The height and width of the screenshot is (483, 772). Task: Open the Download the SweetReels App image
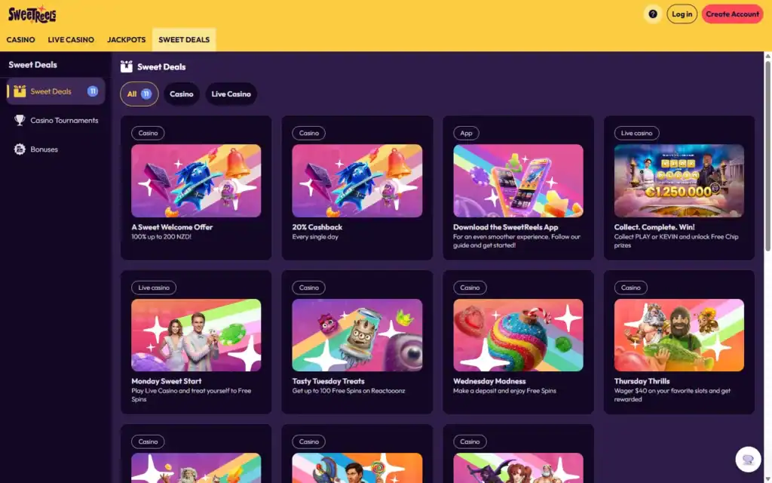click(x=518, y=181)
